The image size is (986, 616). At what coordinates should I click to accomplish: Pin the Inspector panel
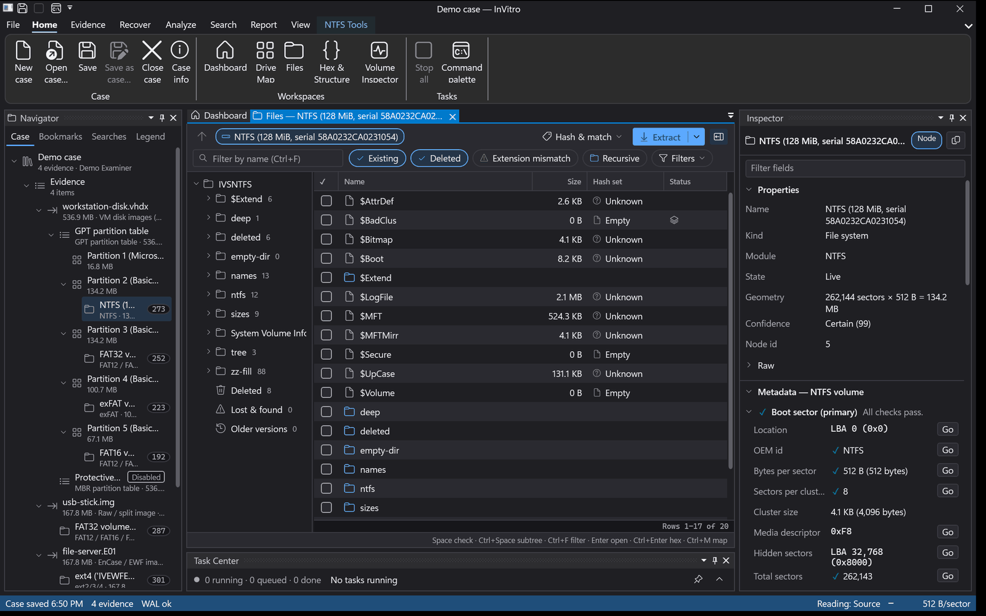click(x=951, y=118)
